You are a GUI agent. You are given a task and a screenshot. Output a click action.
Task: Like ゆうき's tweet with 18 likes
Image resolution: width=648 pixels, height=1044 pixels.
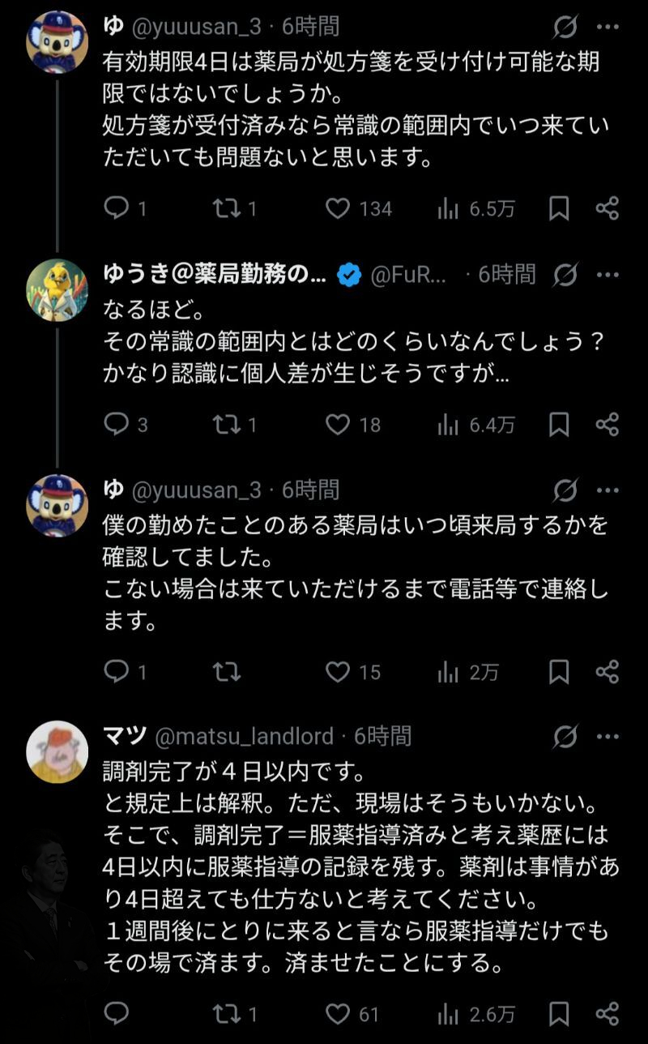338,424
